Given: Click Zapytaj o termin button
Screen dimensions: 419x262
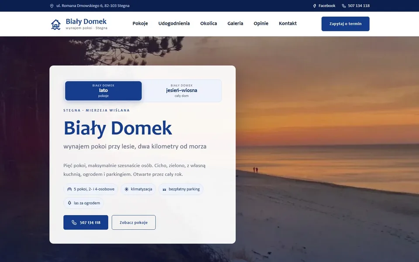Looking at the screenshot, I should point(346,24).
